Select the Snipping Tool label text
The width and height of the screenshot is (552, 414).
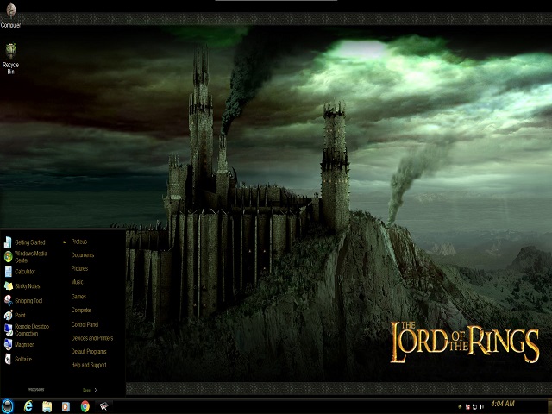click(28, 301)
